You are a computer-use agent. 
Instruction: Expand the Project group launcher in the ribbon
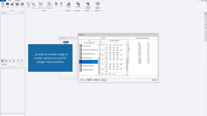63,11
